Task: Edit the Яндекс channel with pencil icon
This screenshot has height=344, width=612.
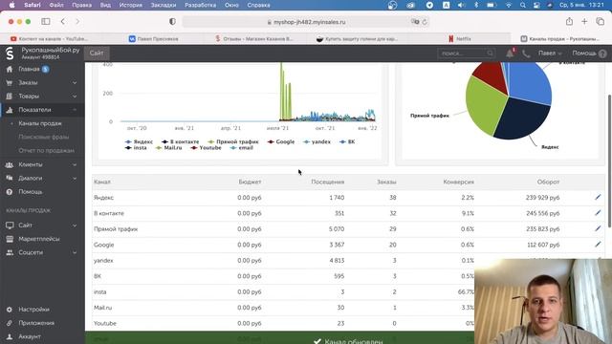Action: (x=598, y=198)
